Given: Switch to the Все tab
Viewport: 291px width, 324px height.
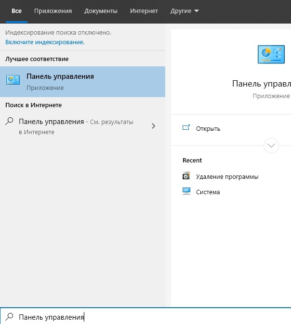Looking at the screenshot, I should pos(16,11).
